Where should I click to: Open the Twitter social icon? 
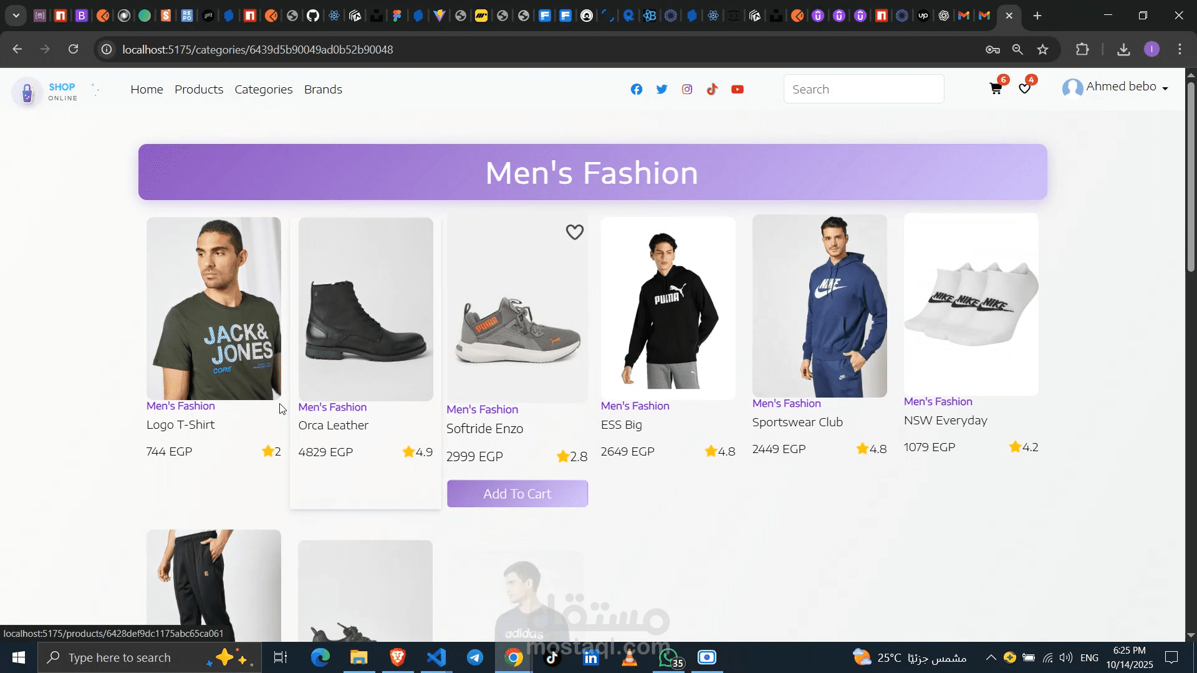click(x=661, y=89)
